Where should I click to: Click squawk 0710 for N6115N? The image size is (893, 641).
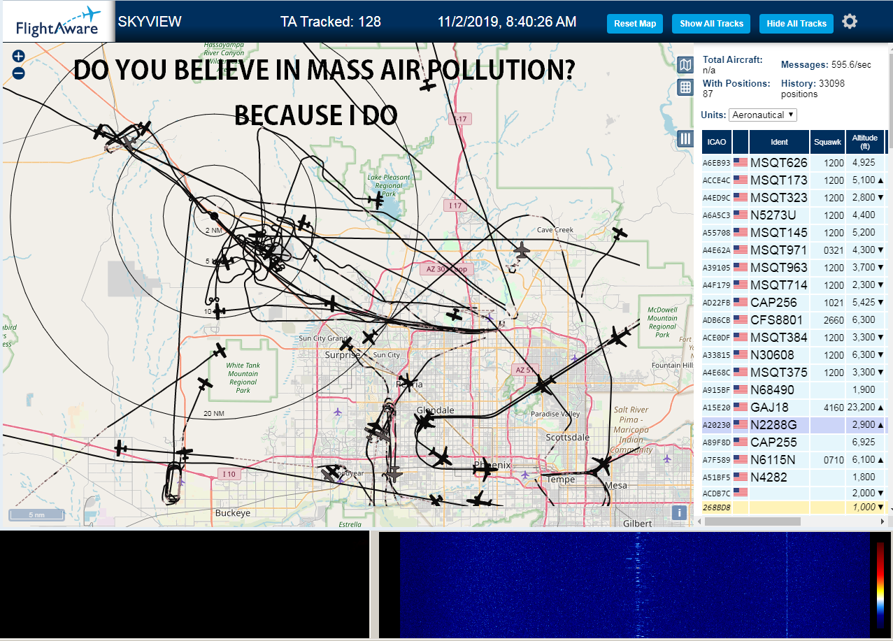[834, 460]
